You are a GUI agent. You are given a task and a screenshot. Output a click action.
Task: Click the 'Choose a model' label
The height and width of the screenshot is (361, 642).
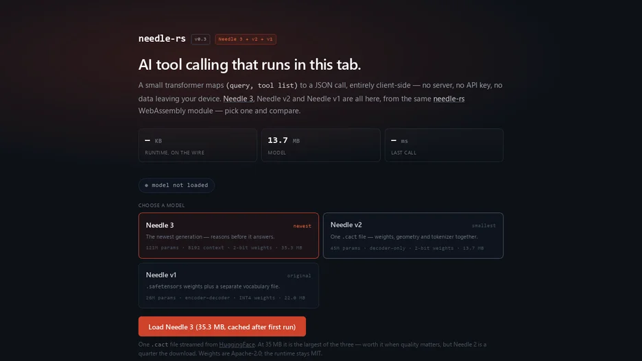[161, 206]
